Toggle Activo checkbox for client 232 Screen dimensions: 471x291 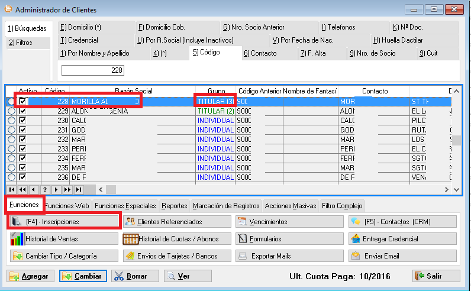tap(23, 140)
